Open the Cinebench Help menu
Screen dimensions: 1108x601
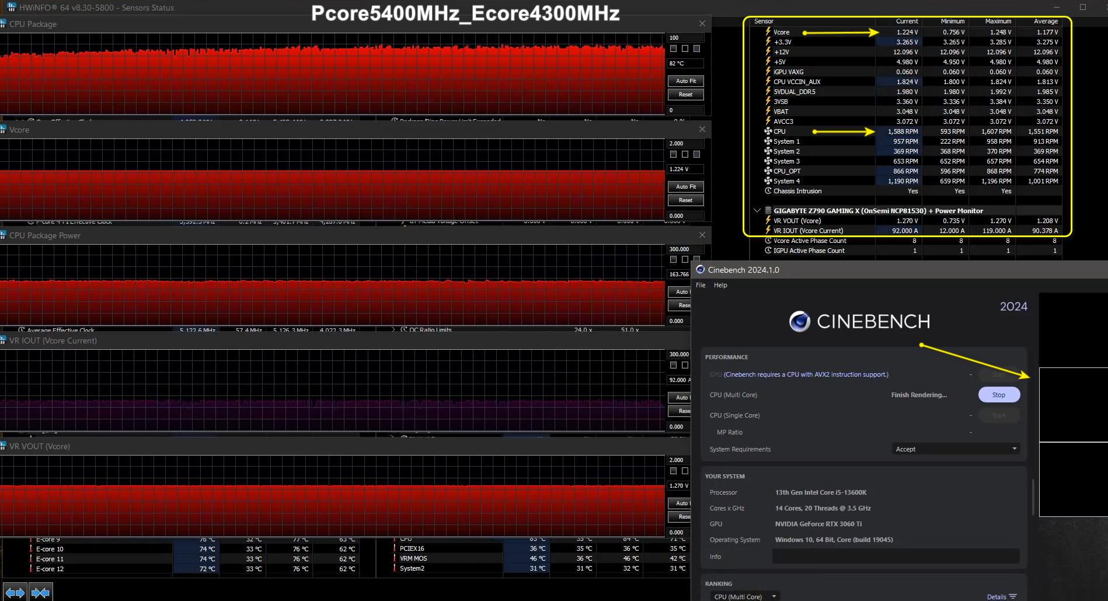click(720, 285)
